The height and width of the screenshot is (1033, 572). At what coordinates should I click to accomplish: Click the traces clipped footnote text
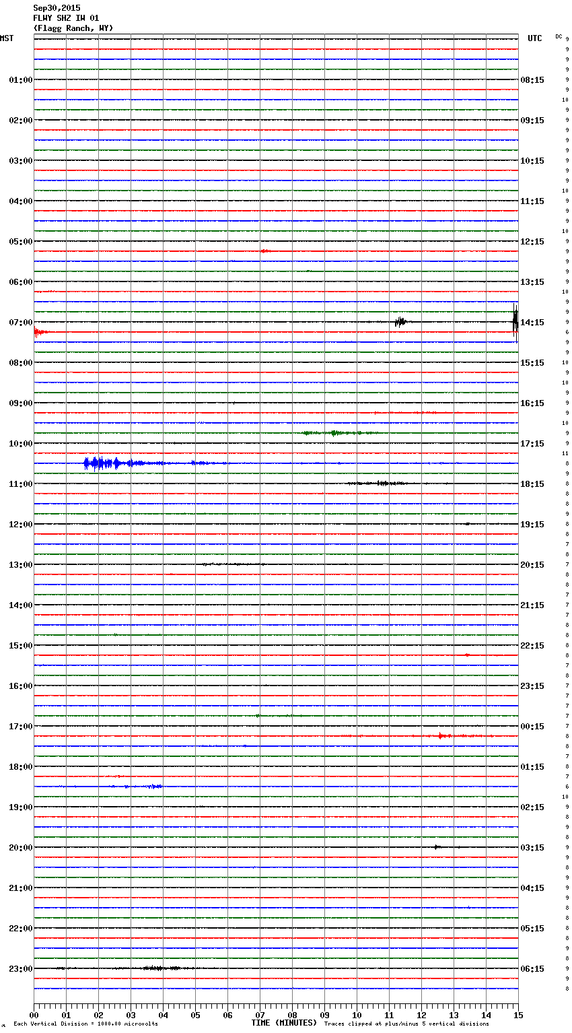pyautogui.click(x=406, y=1024)
